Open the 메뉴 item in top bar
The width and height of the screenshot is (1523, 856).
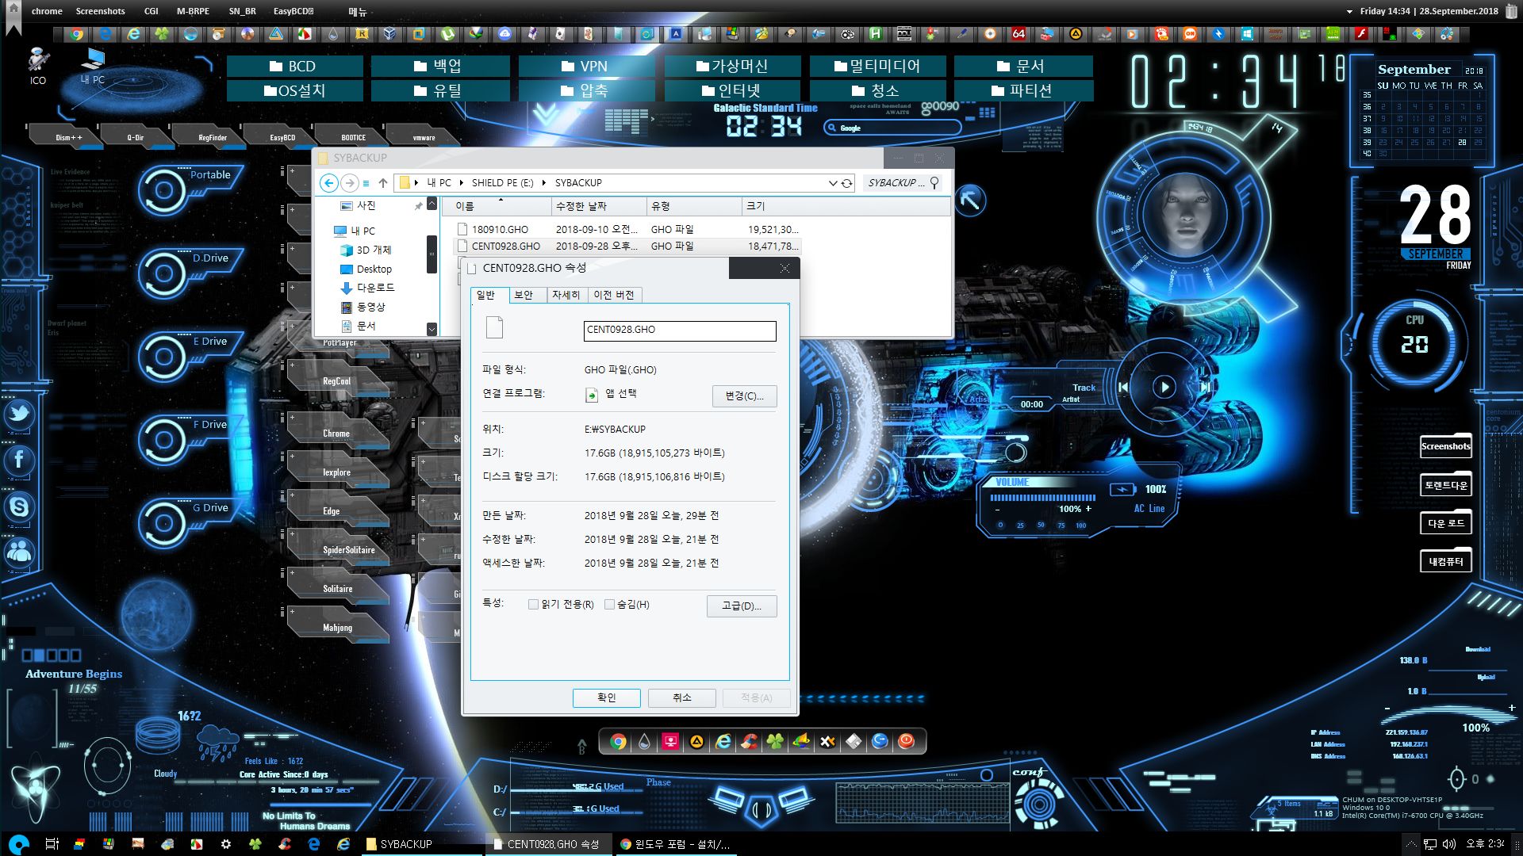tap(358, 11)
